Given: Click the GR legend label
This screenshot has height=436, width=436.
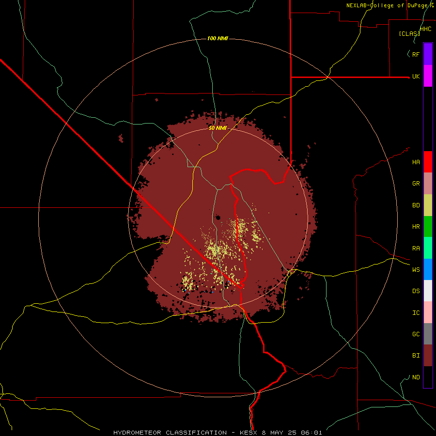Looking at the screenshot, I should pyautogui.click(x=416, y=184).
